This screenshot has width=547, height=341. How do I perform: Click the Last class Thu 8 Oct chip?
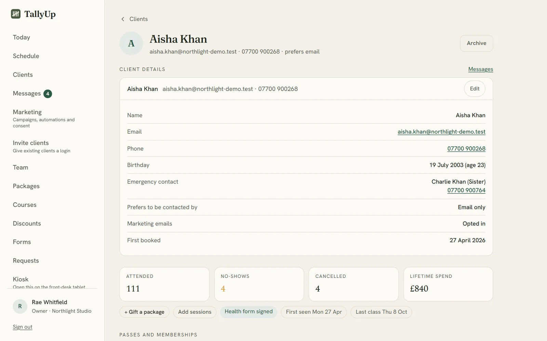pos(381,312)
